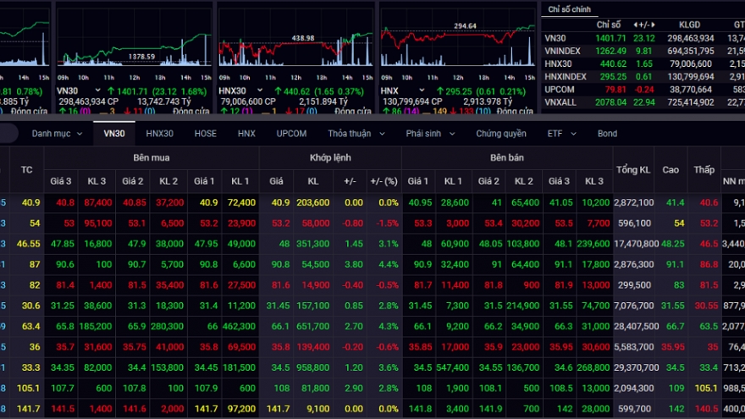
Task: Select the HNX30 row in index list
Action: (x=643, y=63)
